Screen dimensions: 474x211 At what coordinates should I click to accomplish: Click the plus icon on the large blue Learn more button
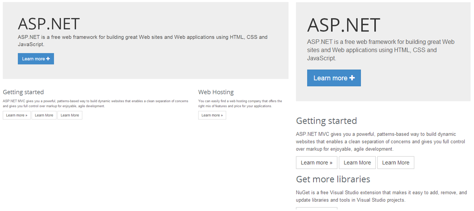click(352, 78)
